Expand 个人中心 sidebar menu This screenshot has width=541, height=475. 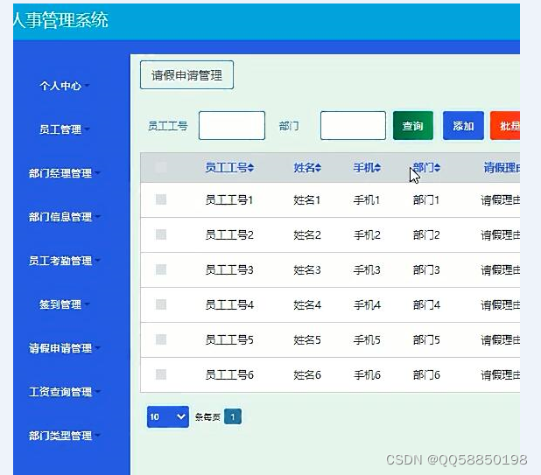pyautogui.click(x=64, y=86)
